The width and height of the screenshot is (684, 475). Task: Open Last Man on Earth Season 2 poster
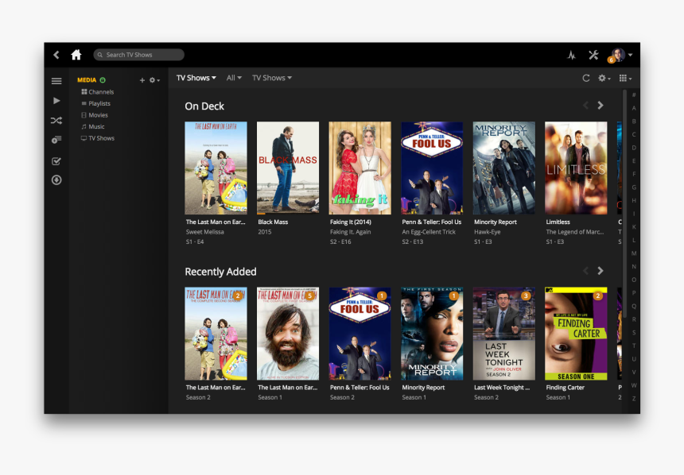[x=216, y=334]
